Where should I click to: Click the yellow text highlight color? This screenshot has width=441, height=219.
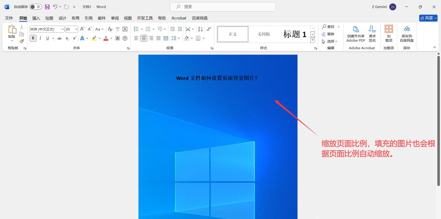pyautogui.click(x=94, y=38)
